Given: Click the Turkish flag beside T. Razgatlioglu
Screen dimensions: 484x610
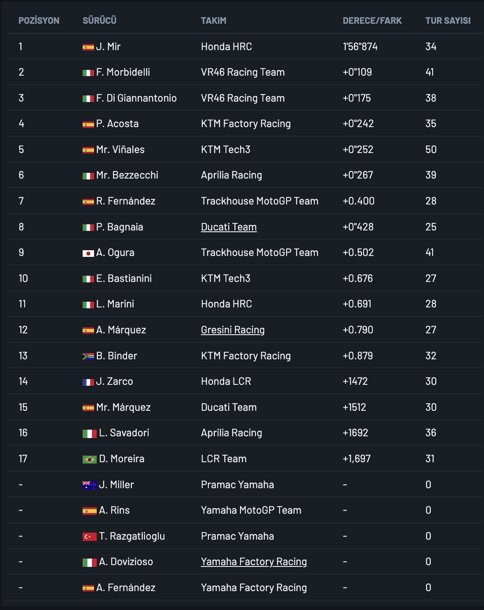Looking at the screenshot, I should (89, 537).
